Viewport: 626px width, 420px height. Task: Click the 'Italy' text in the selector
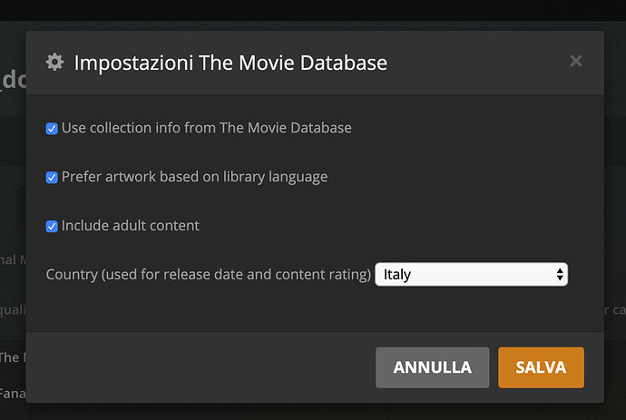397,274
